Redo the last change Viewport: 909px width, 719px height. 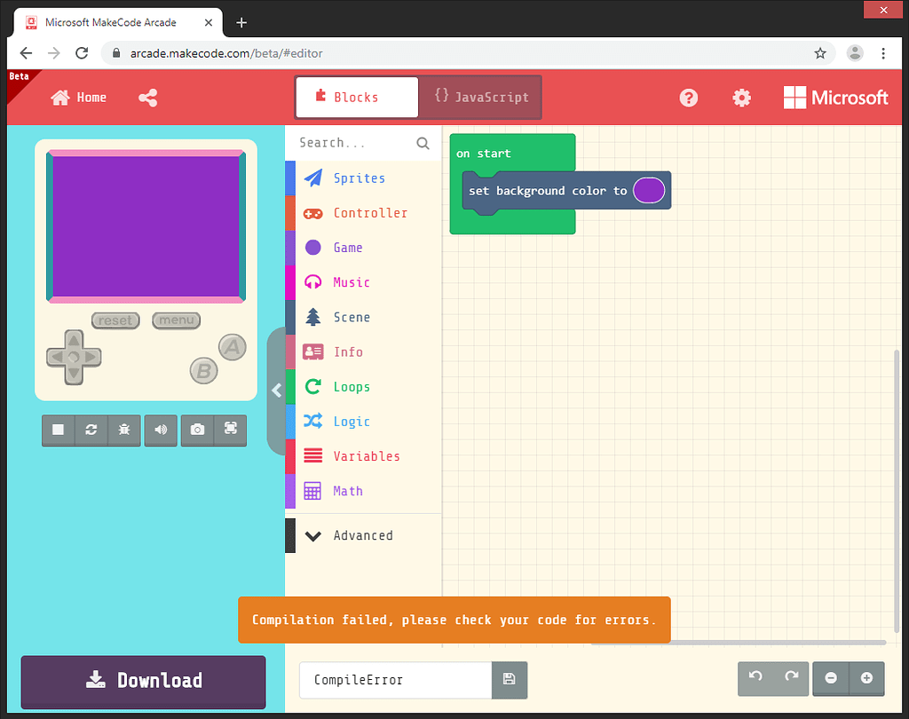[791, 677]
